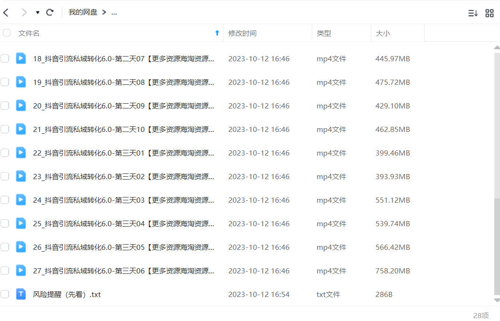This screenshot has height=321, width=500.
Task: Check the box for file 24_抖音引流 第三天03
Action: (x=5, y=200)
